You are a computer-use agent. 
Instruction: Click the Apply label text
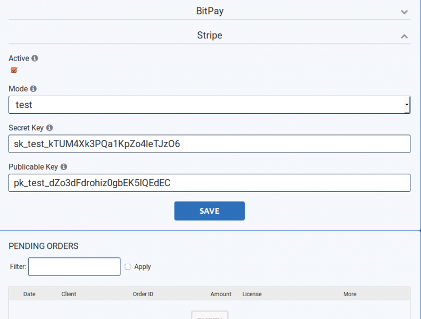[x=143, y=267]
